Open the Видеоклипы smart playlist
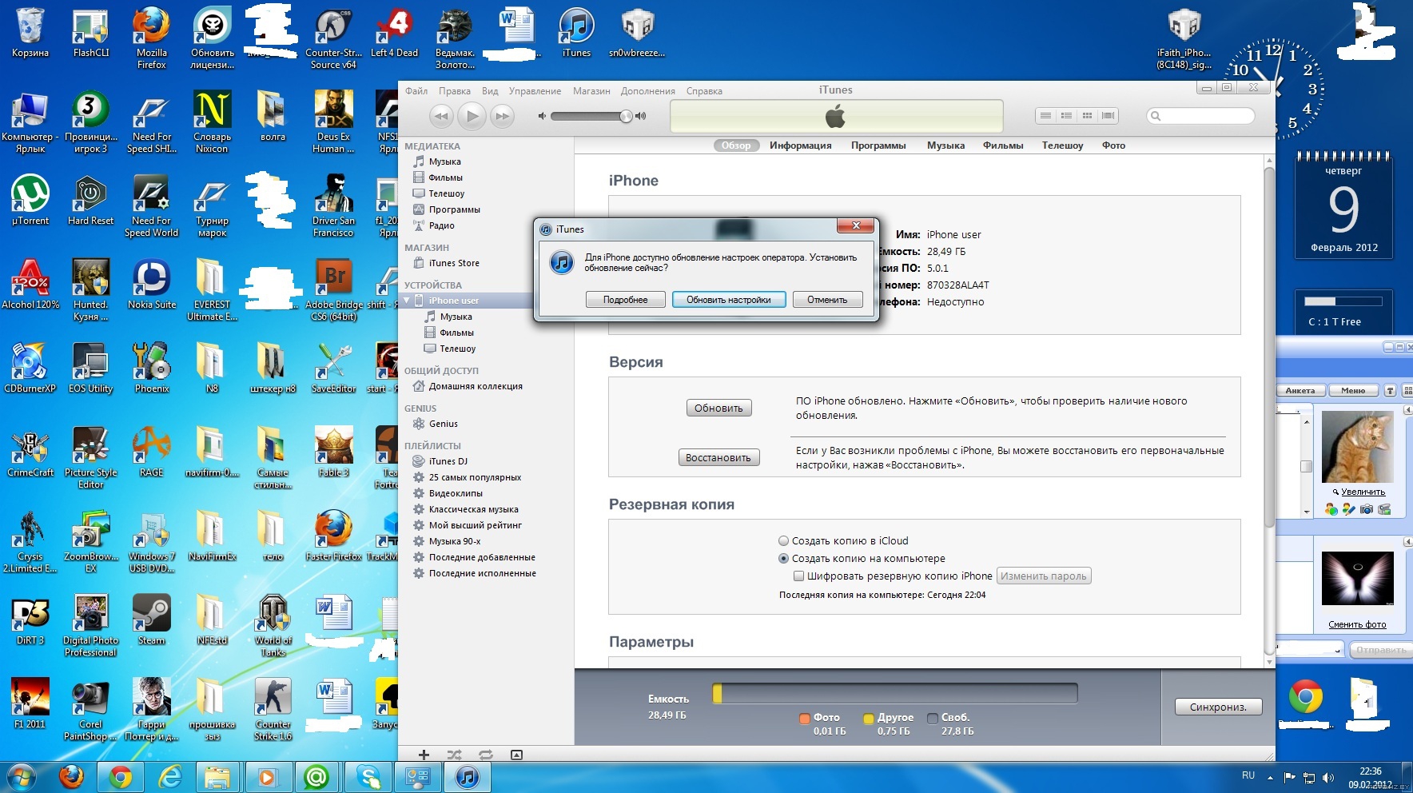Viewport: 1413px width, 793px height. coord(456,493)
